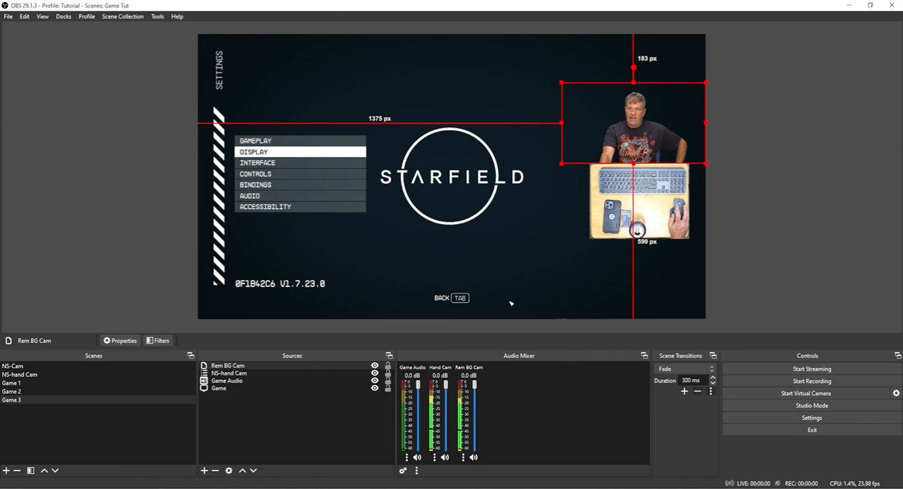Open advanced audio settings gear in Audio Mixer
The image size is (903, 489).
(x=403, y=470)
